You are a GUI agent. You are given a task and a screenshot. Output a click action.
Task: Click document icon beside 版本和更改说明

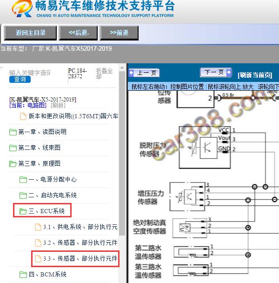click(23, 116)
